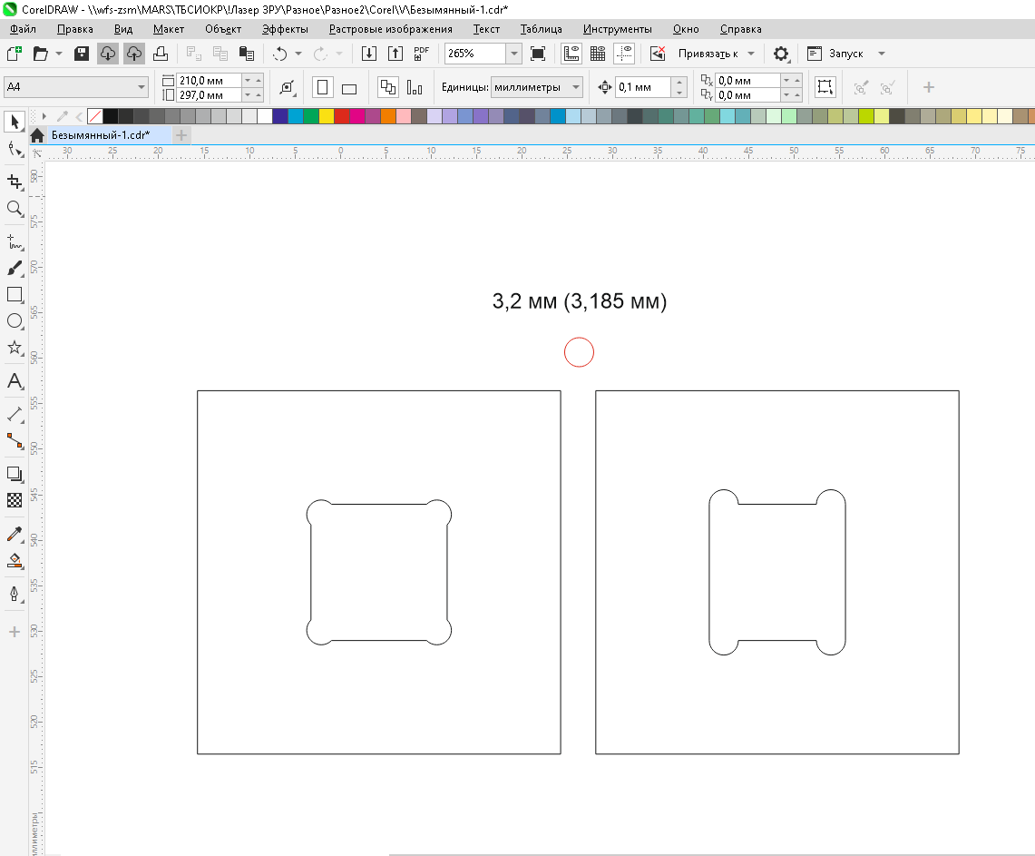Activate the Text tool
This screenshot has height=856, width=1035.
[15, 381]
